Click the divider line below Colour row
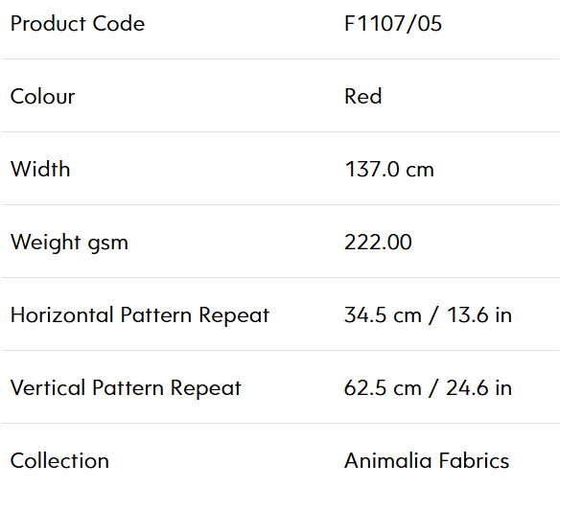Viewport: 582px width, 511px height. pyautogui.click(x=281, y=131)
